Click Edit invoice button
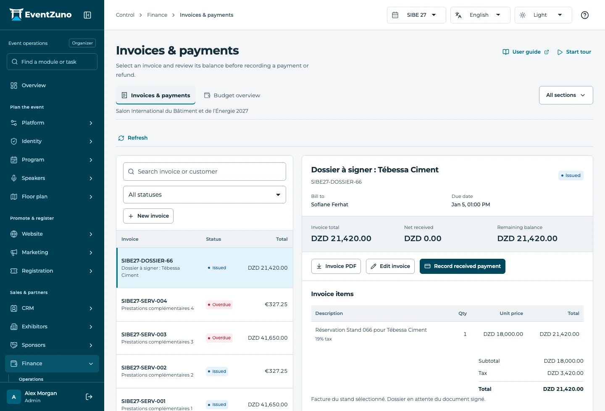Image resolution: width=605 pixels, height=411 pixels. [390, 266]
